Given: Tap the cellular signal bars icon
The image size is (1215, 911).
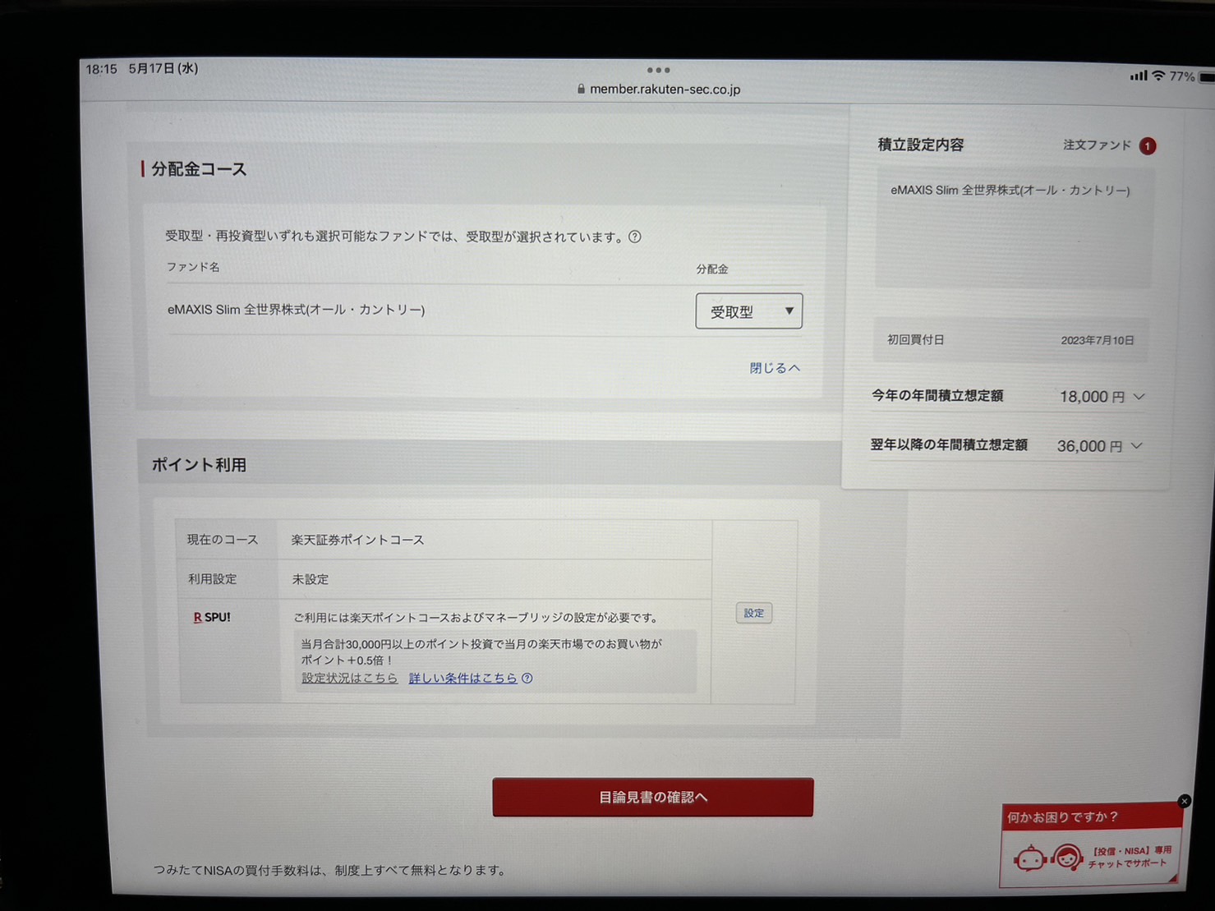Looking at the screenshot, I should [1139, 76].
